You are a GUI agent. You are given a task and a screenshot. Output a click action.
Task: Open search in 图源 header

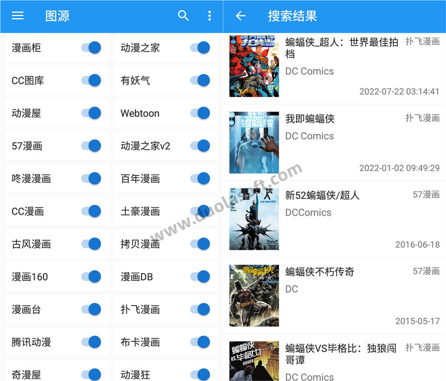(183, 16)
